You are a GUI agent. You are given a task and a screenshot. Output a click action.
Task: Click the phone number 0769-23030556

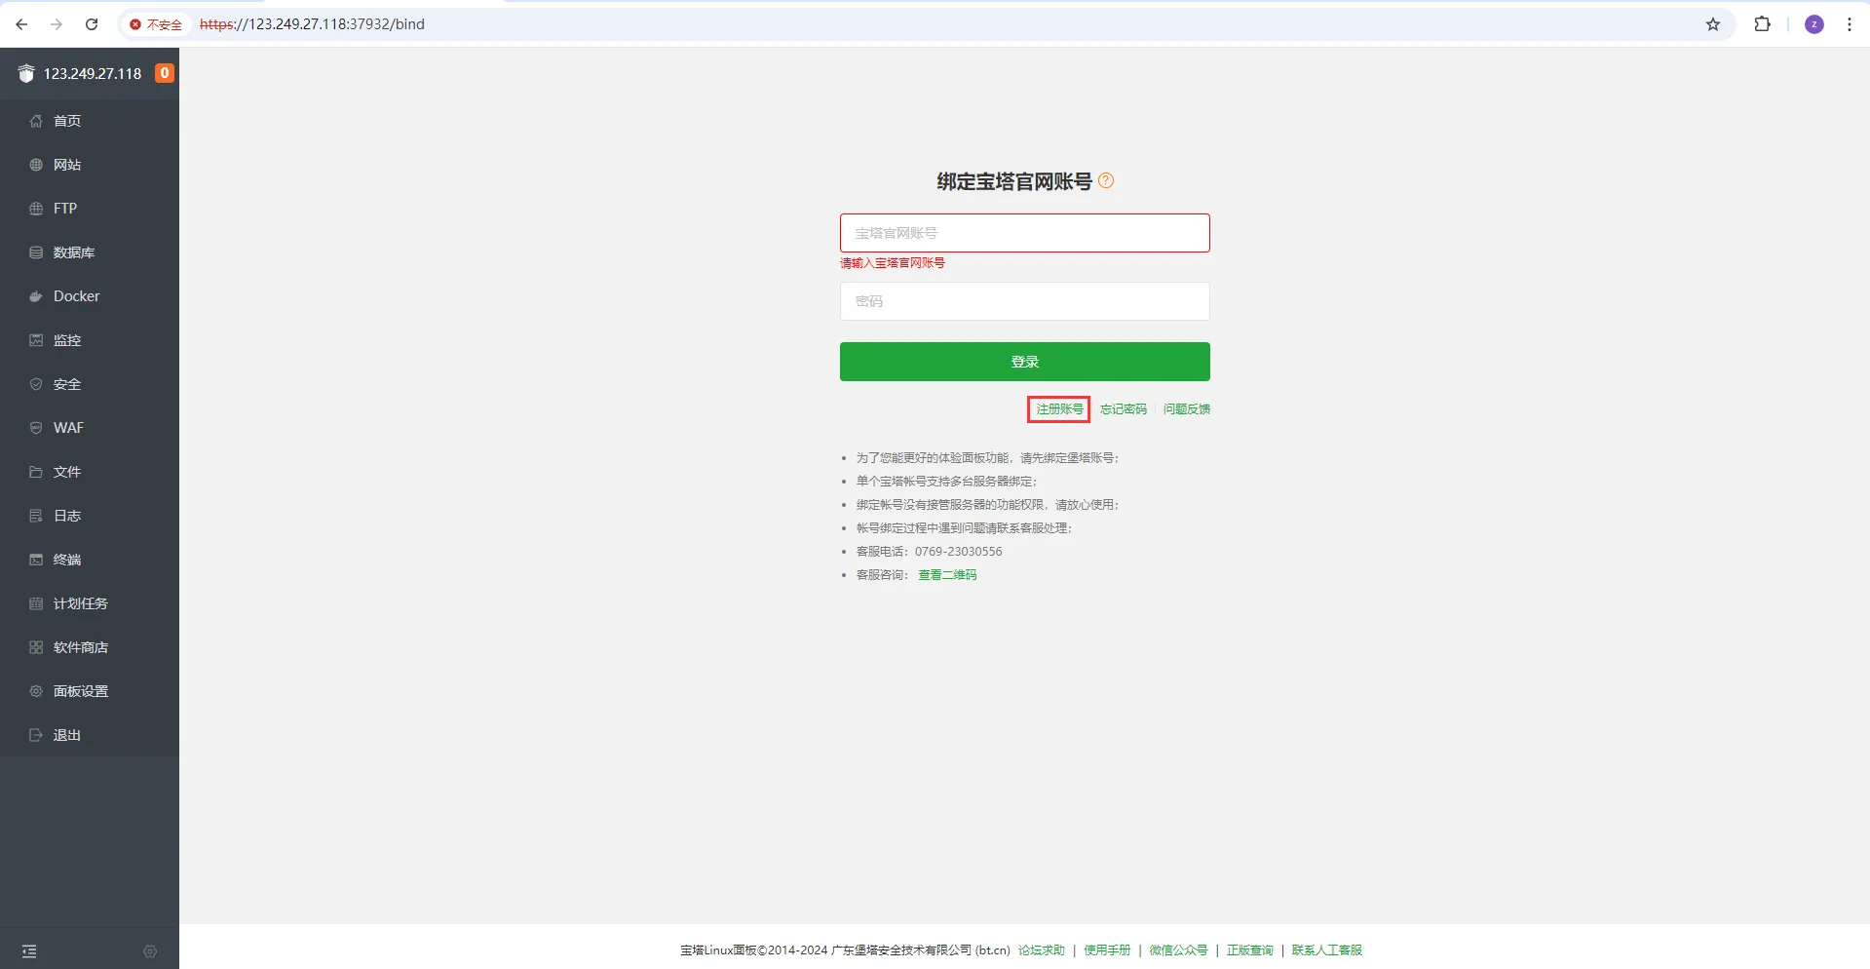pos(958,552)
